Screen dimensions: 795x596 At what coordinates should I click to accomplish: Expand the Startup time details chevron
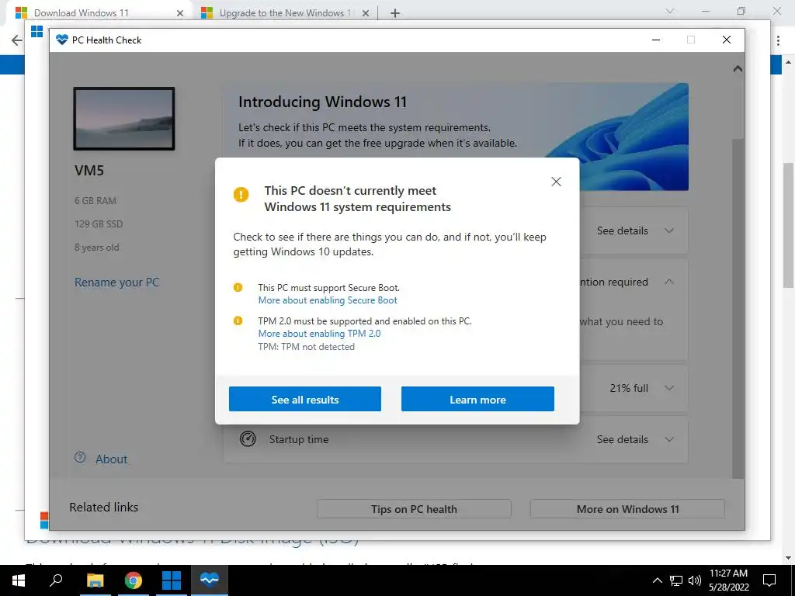pos(669,439)
